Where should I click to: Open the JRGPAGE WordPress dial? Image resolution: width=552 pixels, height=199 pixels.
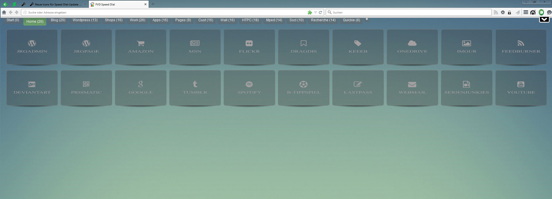click(86, 47)
